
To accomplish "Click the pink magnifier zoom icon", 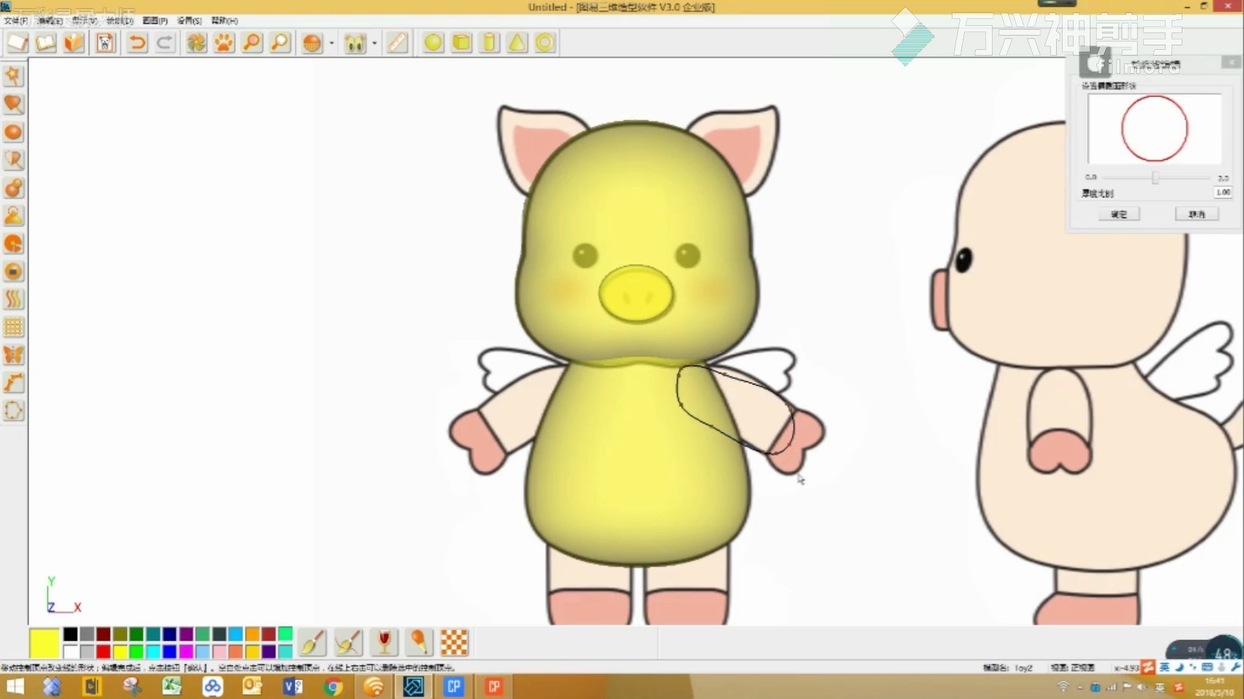I will click(x=252, y=43).
